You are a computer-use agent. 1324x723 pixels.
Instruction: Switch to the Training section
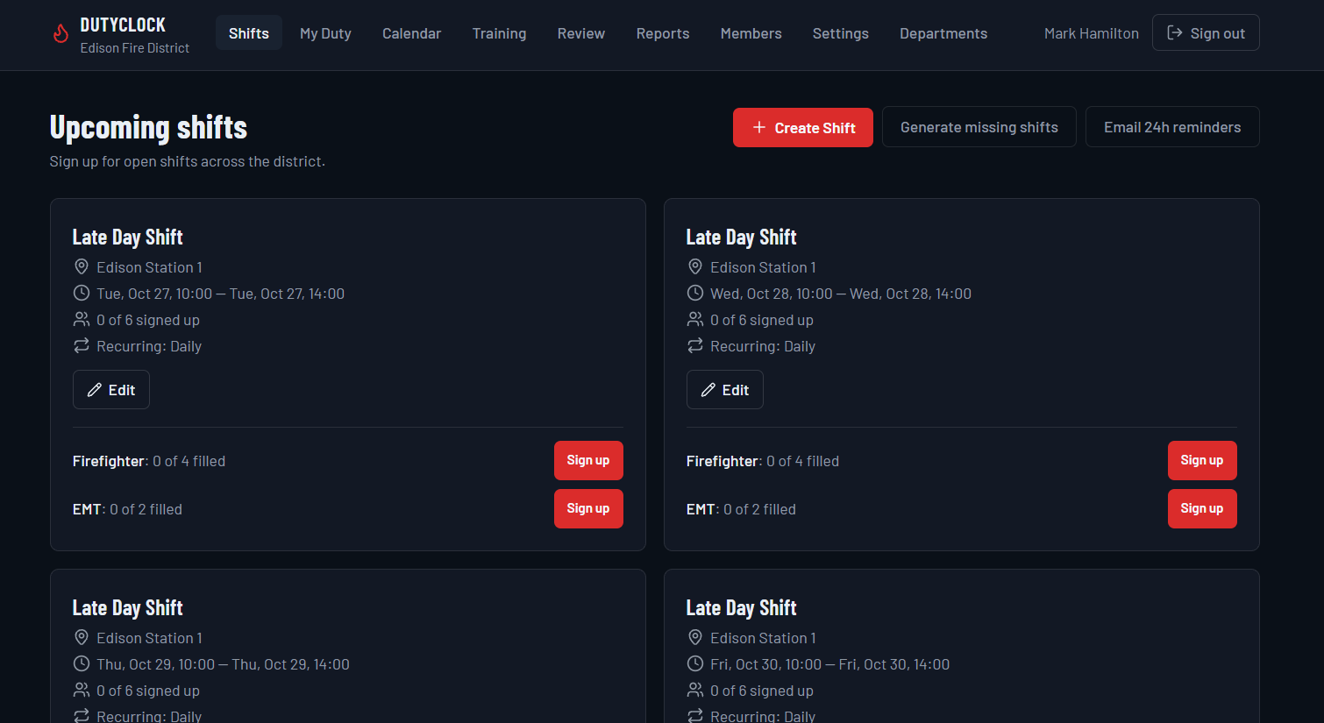[x=499, y=33]
